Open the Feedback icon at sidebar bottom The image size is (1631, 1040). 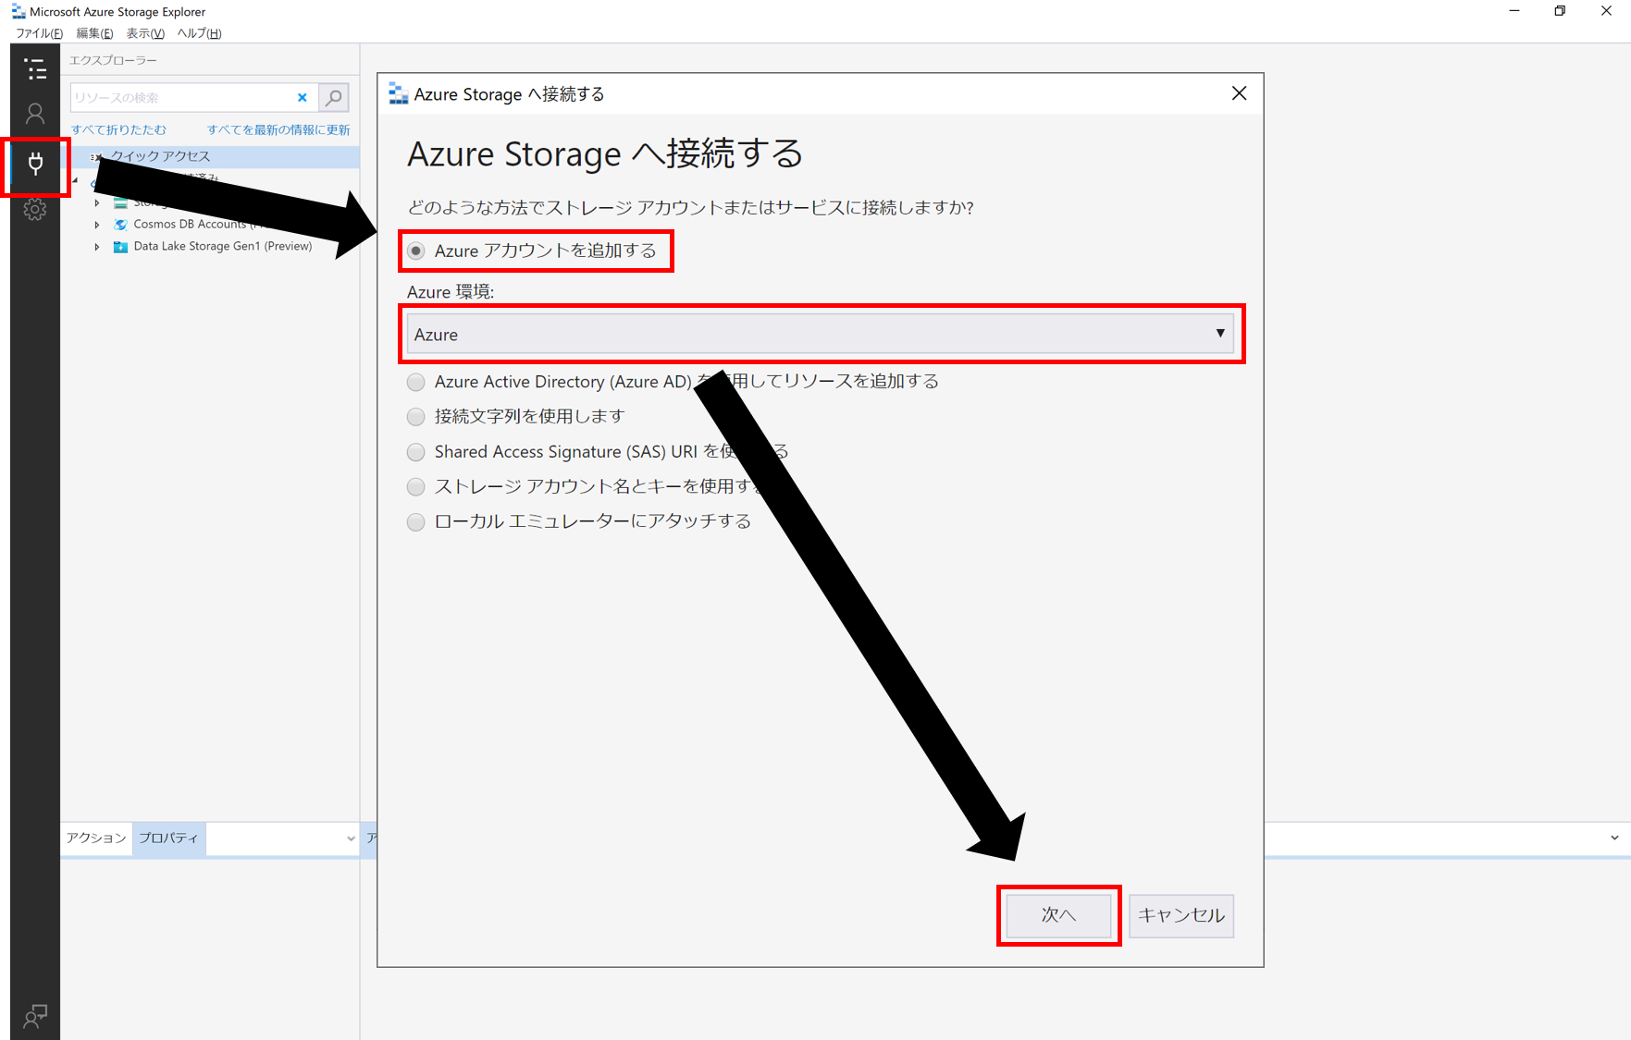click(x=35, y=1016)
